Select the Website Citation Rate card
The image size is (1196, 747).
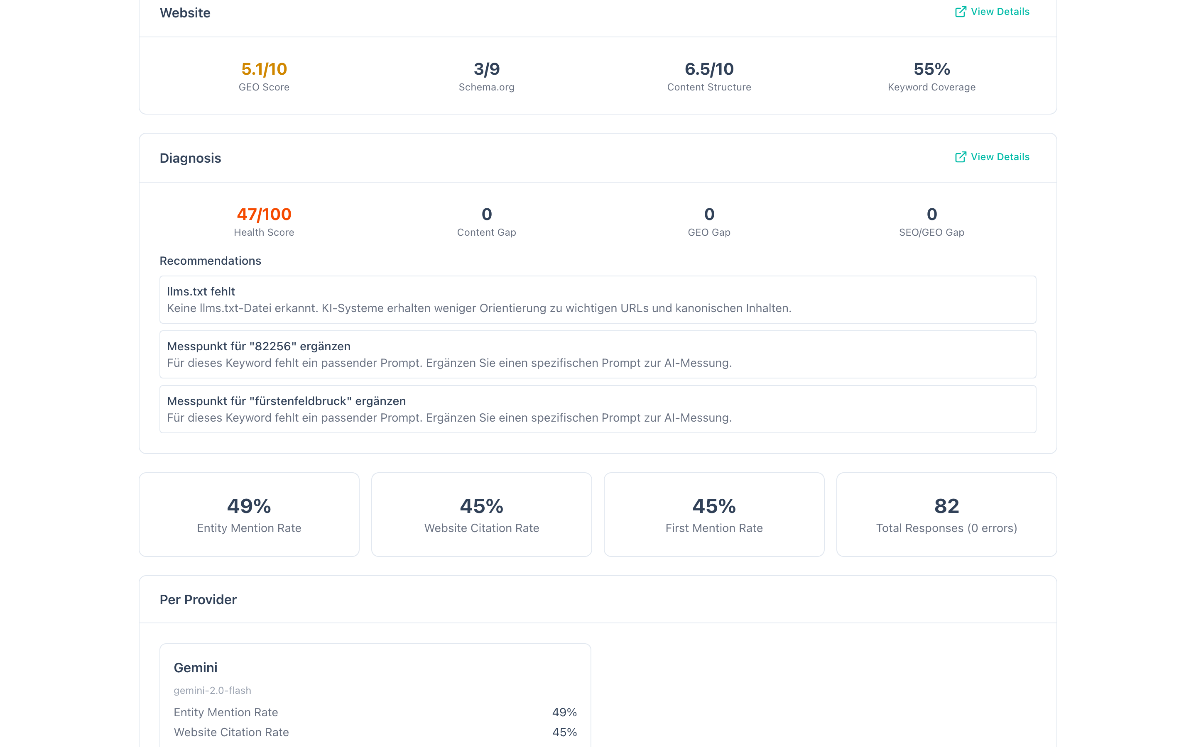pyautogui.click(x=481, y=514)
